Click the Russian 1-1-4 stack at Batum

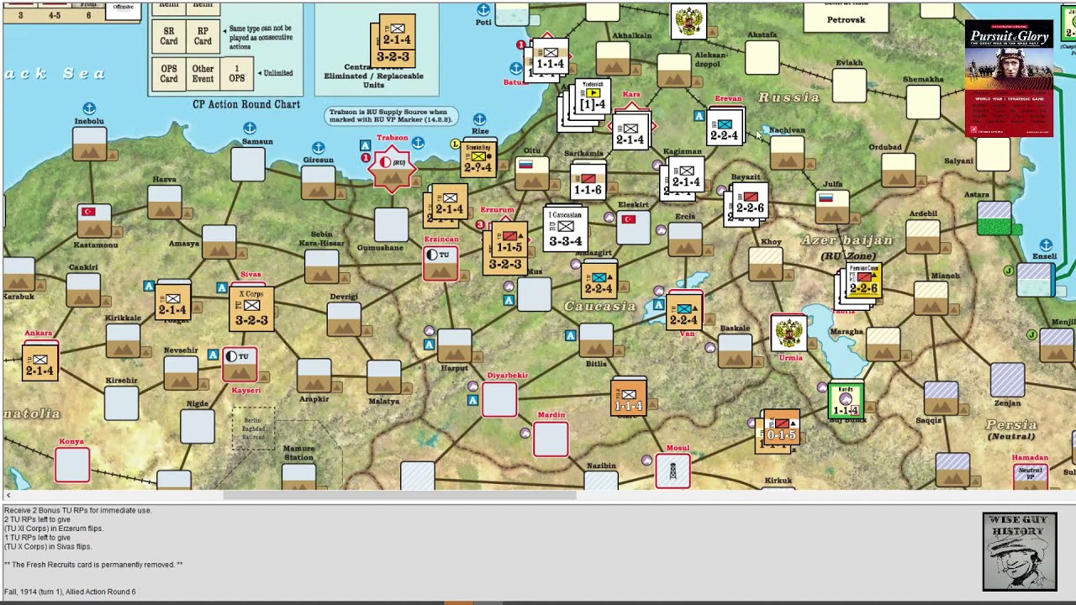tap(550, 55)
